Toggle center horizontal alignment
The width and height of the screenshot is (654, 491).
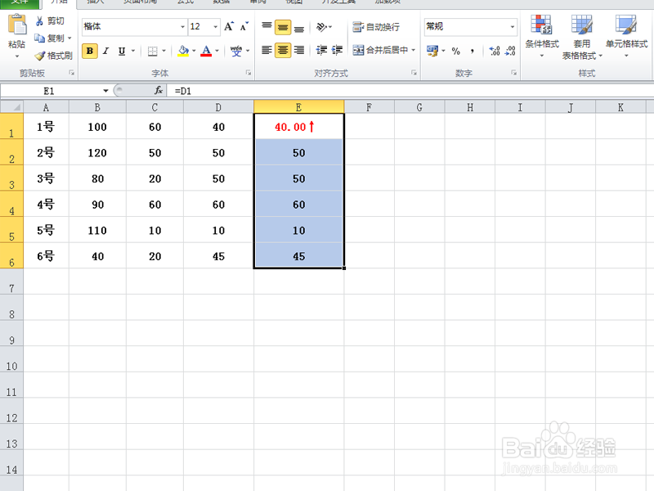[283, 51]
